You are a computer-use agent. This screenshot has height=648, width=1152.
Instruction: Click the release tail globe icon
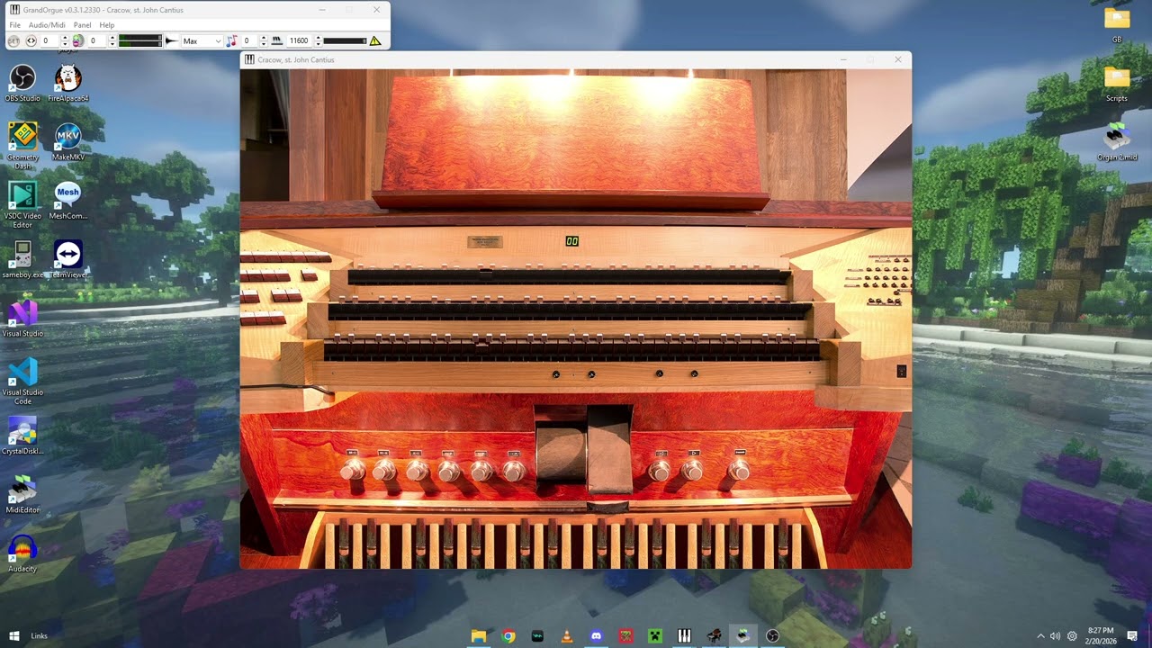coord(77,40)
